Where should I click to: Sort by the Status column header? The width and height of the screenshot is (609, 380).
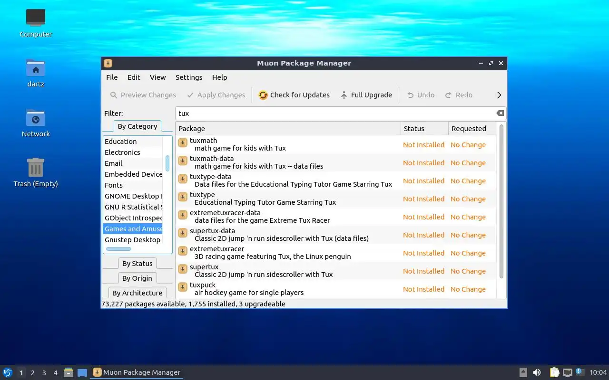(x=424, y=129)
